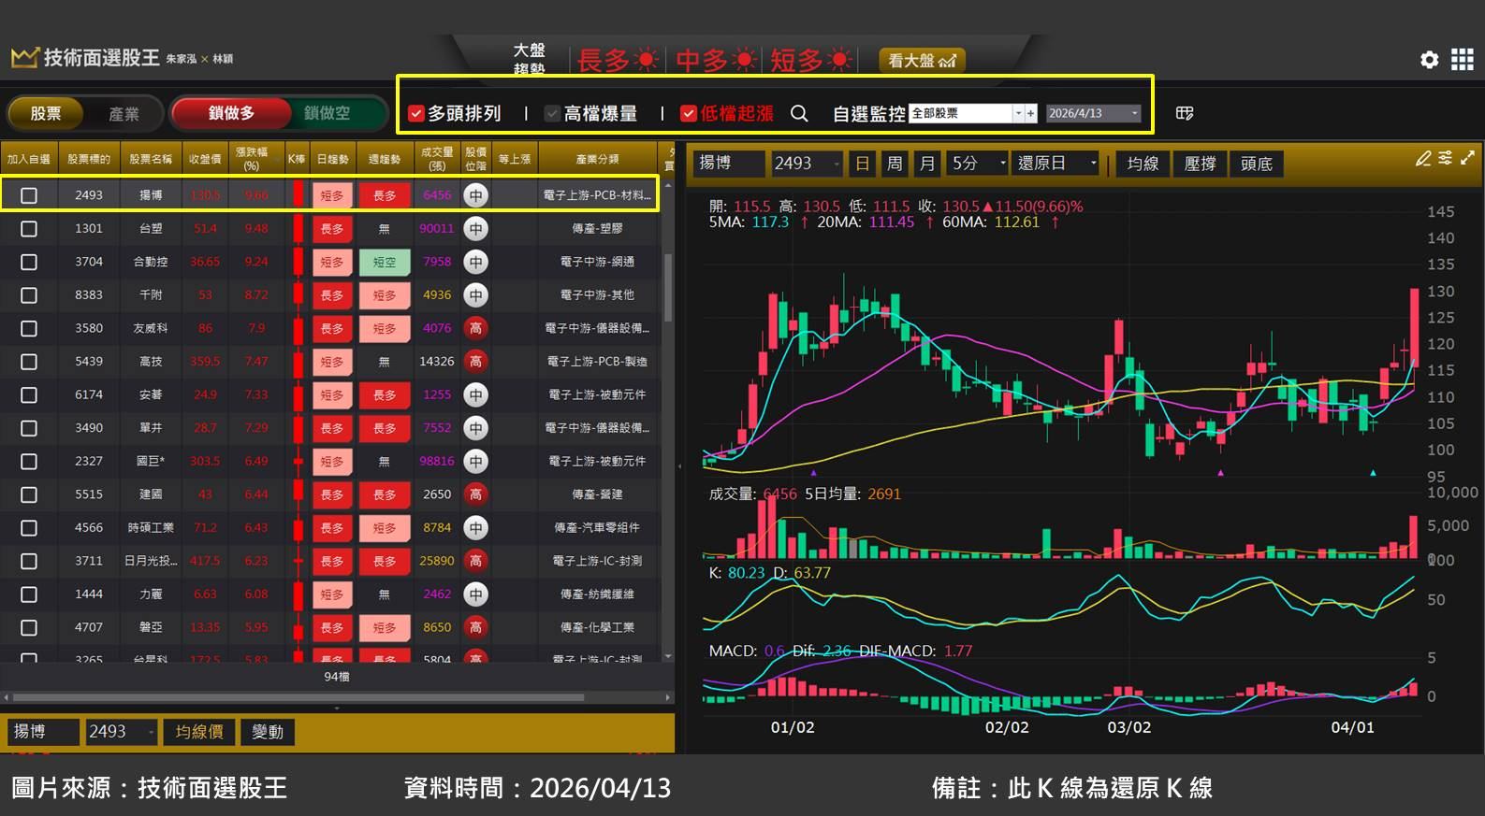The height and width of the screenshot is (816, 1485).
Task: Check watchlist box for 2493 揚博
Action: (x=29, y=195)
